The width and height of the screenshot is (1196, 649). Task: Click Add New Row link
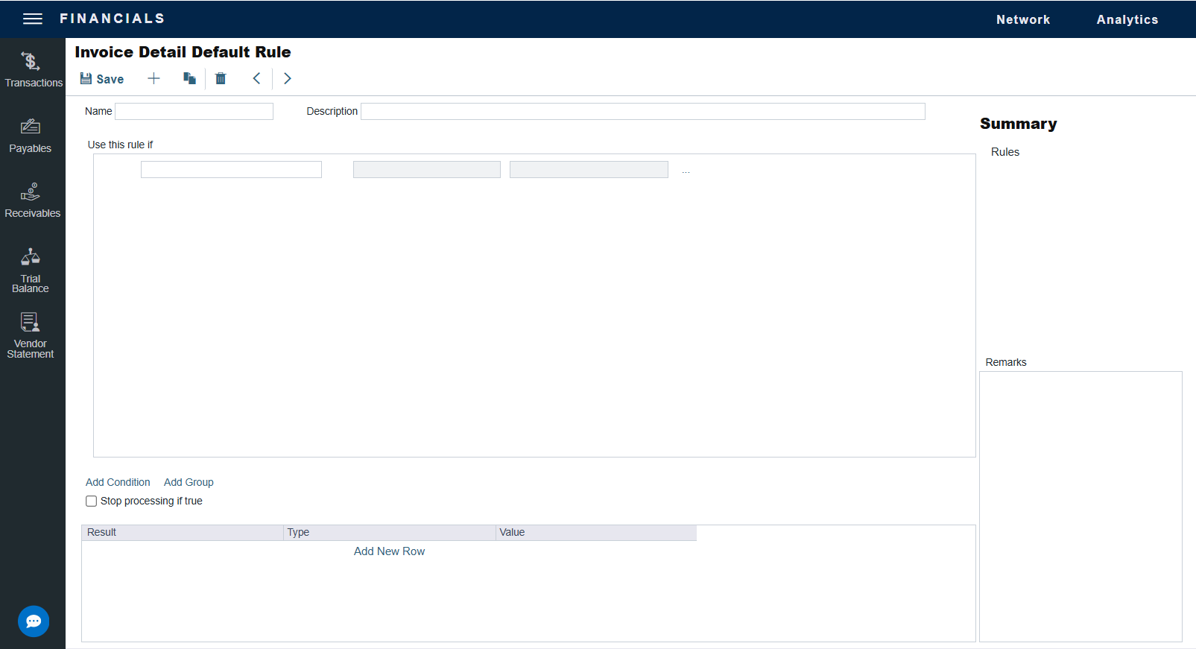[389, 551]
